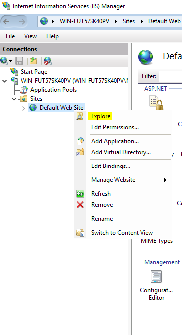The height and width of the screenshot is (335, 182).
Task: Click the Filter input field
Action: click(170, 76)
